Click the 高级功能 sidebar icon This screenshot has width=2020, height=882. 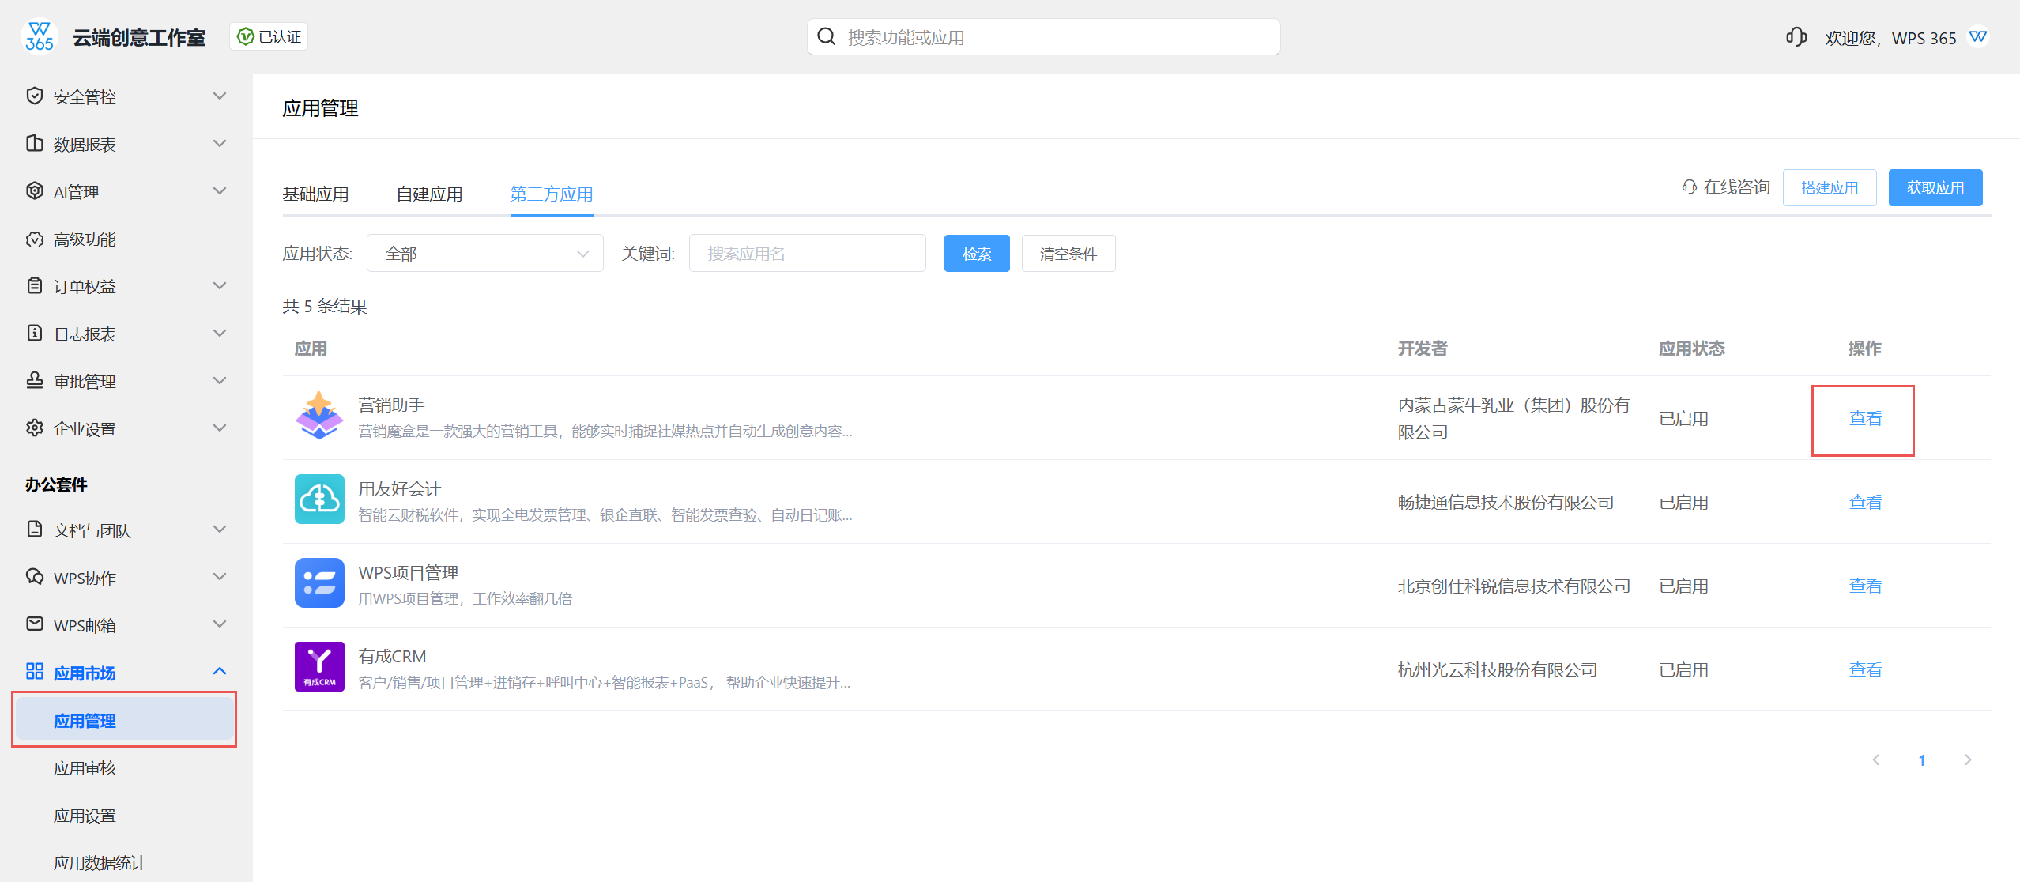(x=35, y=239)
